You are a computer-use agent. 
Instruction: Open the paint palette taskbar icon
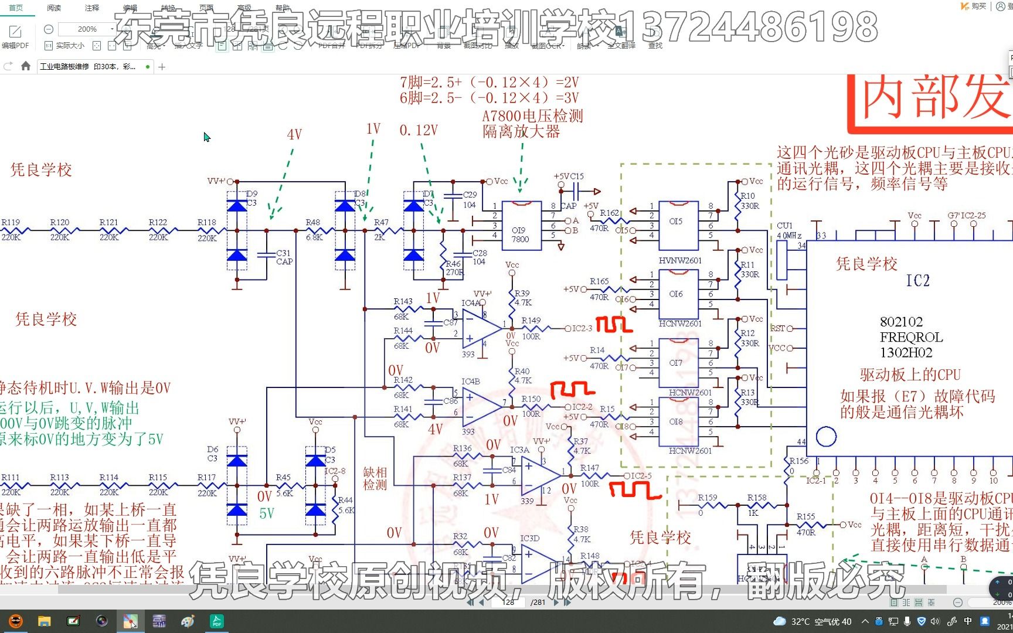click(188, 621)
